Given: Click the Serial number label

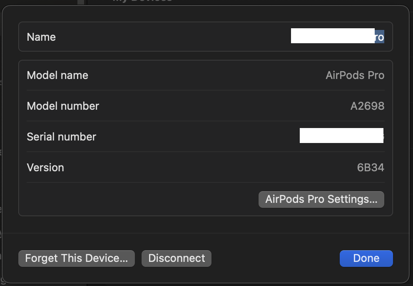Looking at the screenshot, I should 61,137.
